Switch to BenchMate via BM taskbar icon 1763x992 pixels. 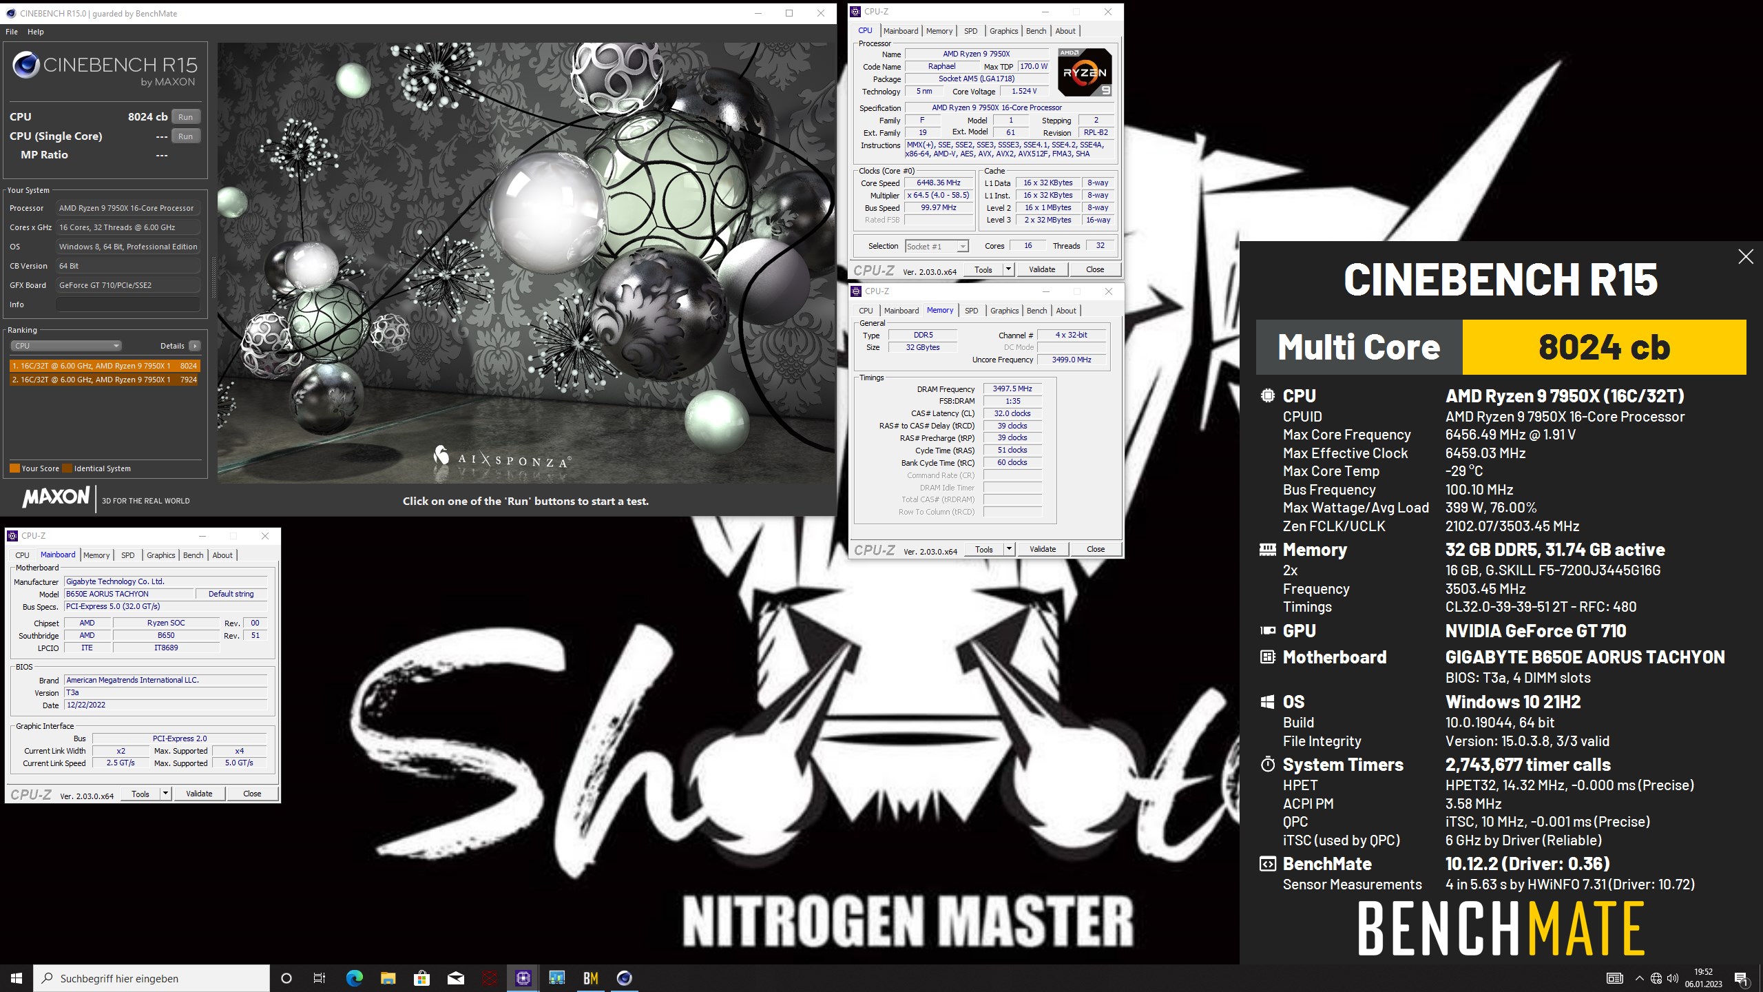[x=590, y=978]
